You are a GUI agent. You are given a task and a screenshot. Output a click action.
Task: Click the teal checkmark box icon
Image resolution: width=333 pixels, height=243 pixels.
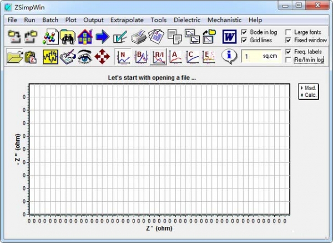coord(120,37)
